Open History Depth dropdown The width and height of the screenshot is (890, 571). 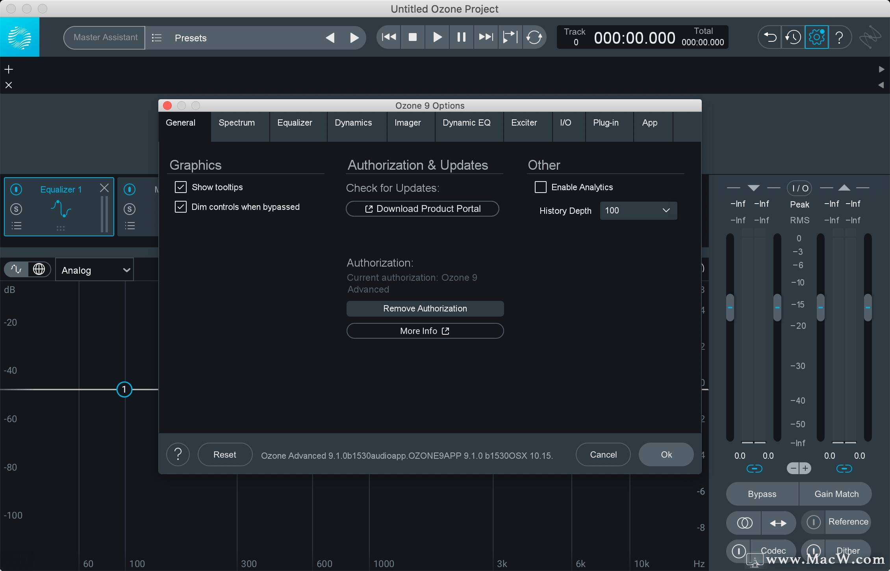click(638, 211)
